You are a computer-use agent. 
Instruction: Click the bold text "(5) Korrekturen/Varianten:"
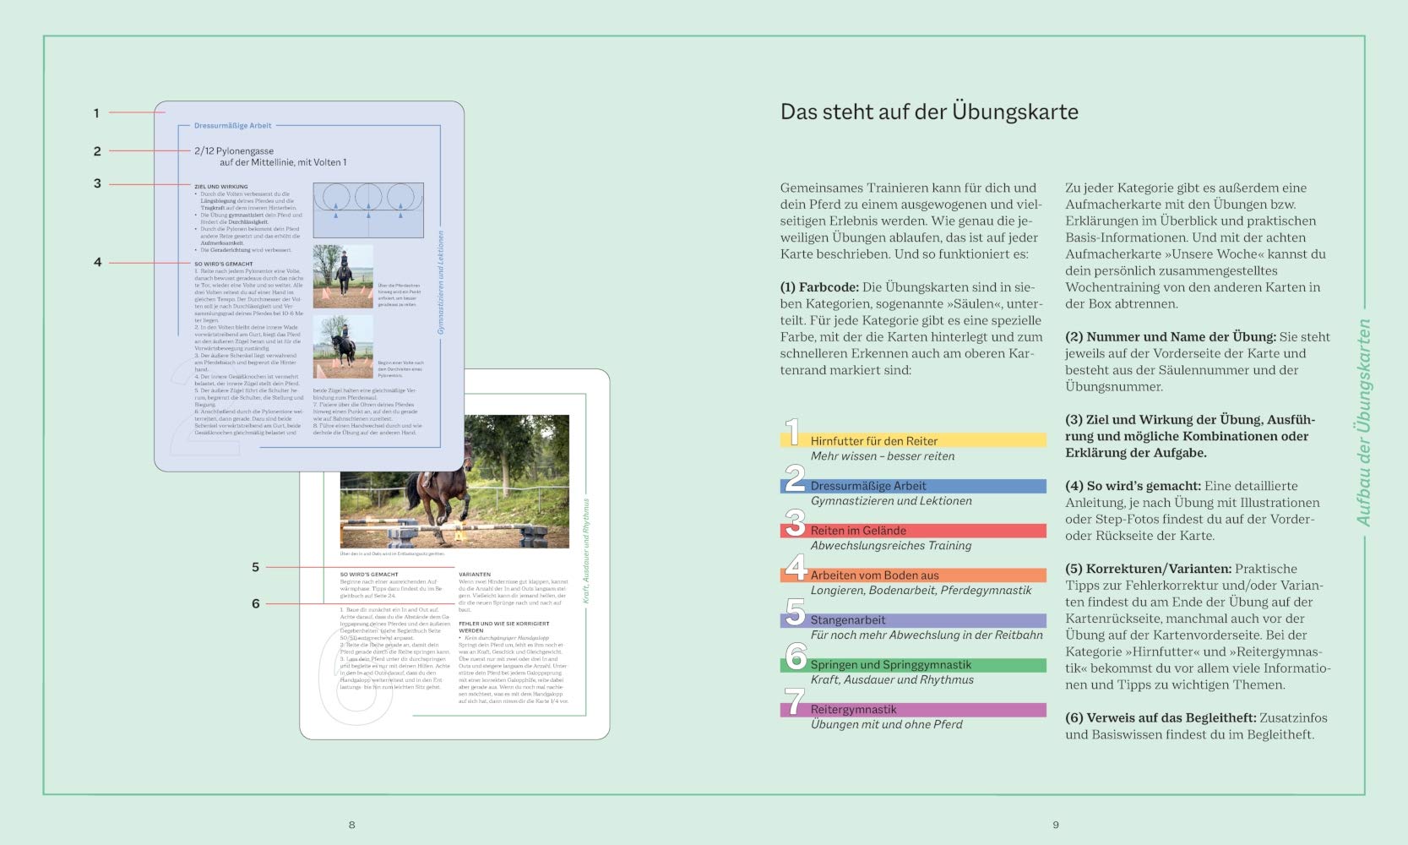pyautogui.click(x=1148, y=569)
